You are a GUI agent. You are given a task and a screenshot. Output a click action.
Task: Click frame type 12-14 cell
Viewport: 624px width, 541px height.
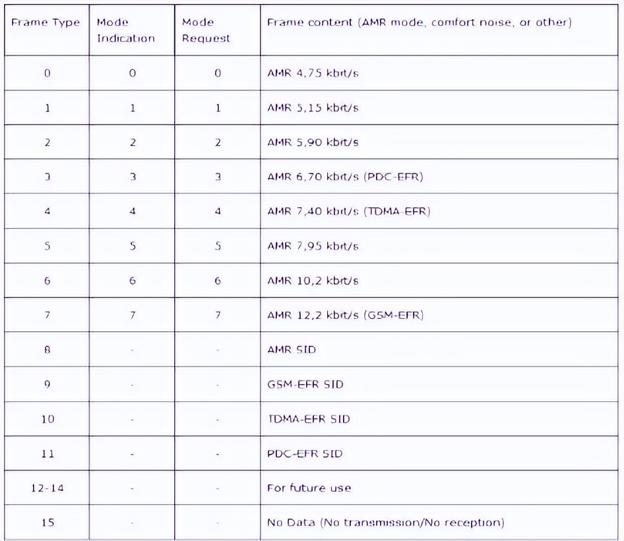[47, 488]
